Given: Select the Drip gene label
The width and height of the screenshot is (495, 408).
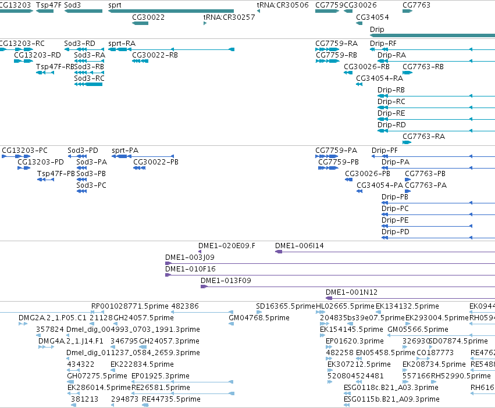Looking at the screenshot, I should [x=377, y=29].
